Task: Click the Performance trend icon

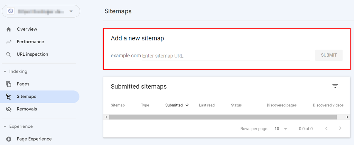Action: pyautogui.click(x=9, y=42)
